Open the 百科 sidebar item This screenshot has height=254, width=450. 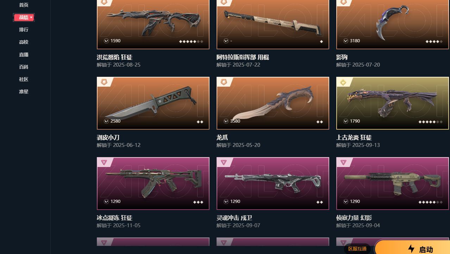[24, 67]
